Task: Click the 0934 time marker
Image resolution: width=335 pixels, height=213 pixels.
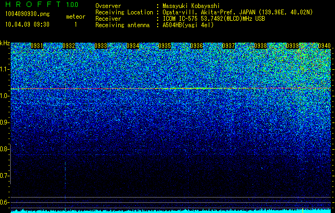Action: click(133, 46)
